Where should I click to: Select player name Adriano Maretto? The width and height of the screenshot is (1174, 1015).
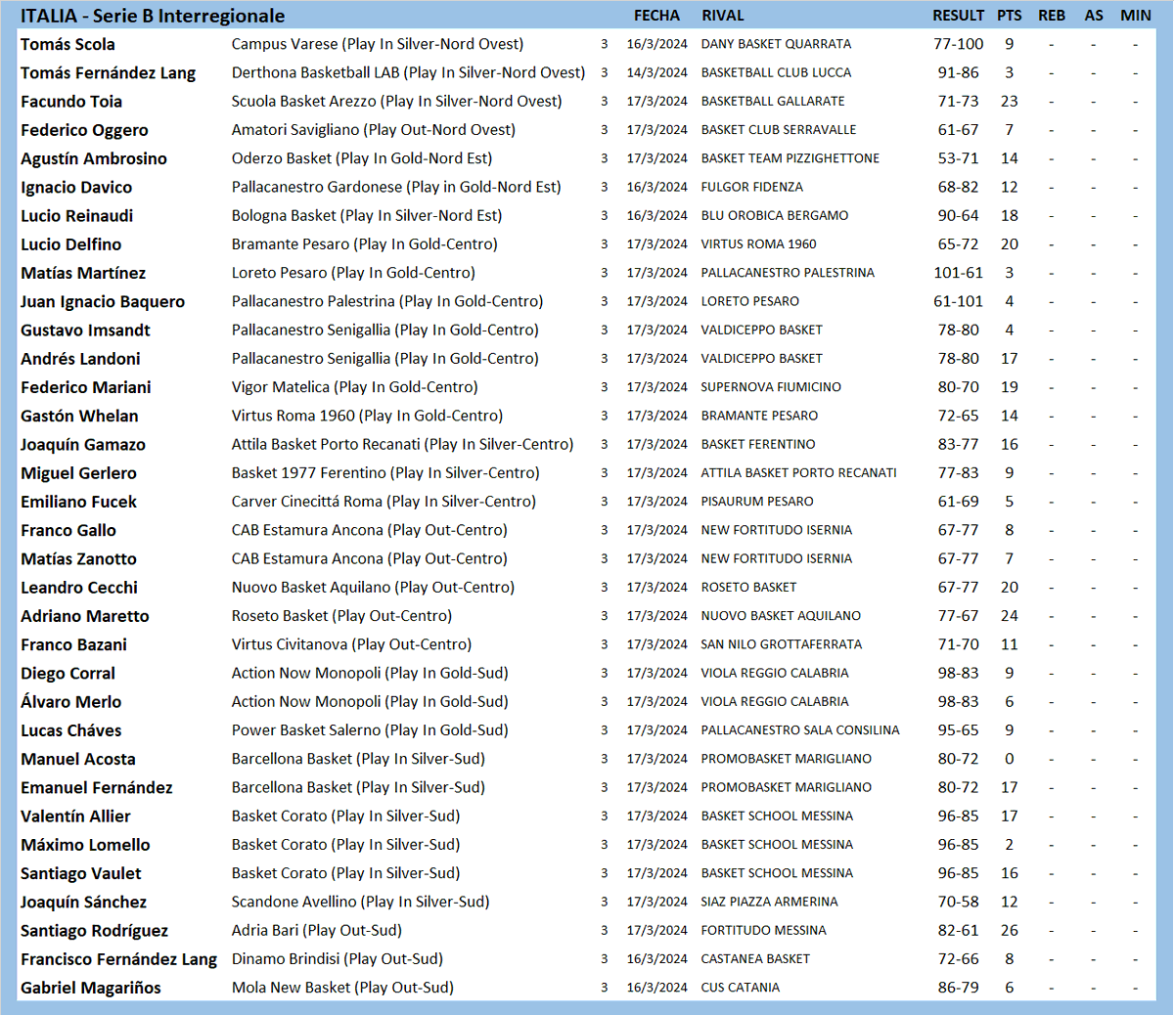tap(85, 616)
